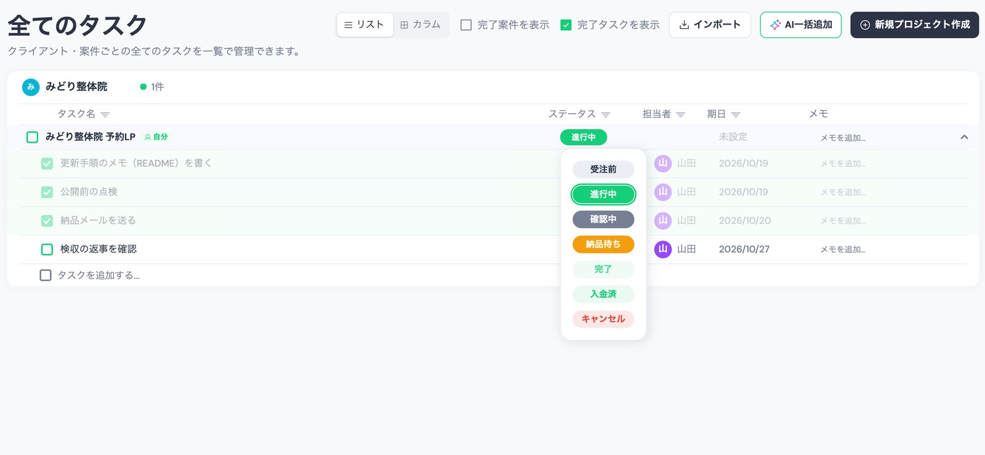Add a memo to みどり整体院 予約LP row

tap(843, 138)
